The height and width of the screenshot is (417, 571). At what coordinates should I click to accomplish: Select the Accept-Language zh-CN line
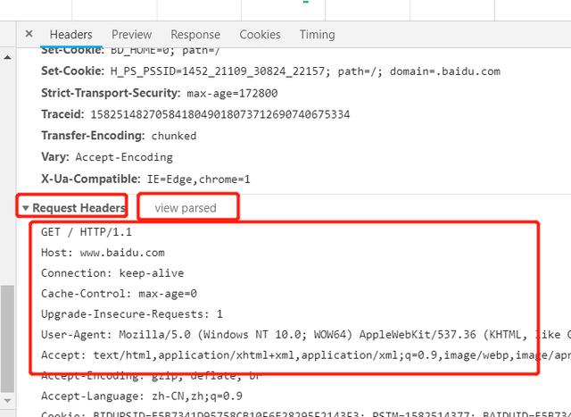(x=142, y=396)
